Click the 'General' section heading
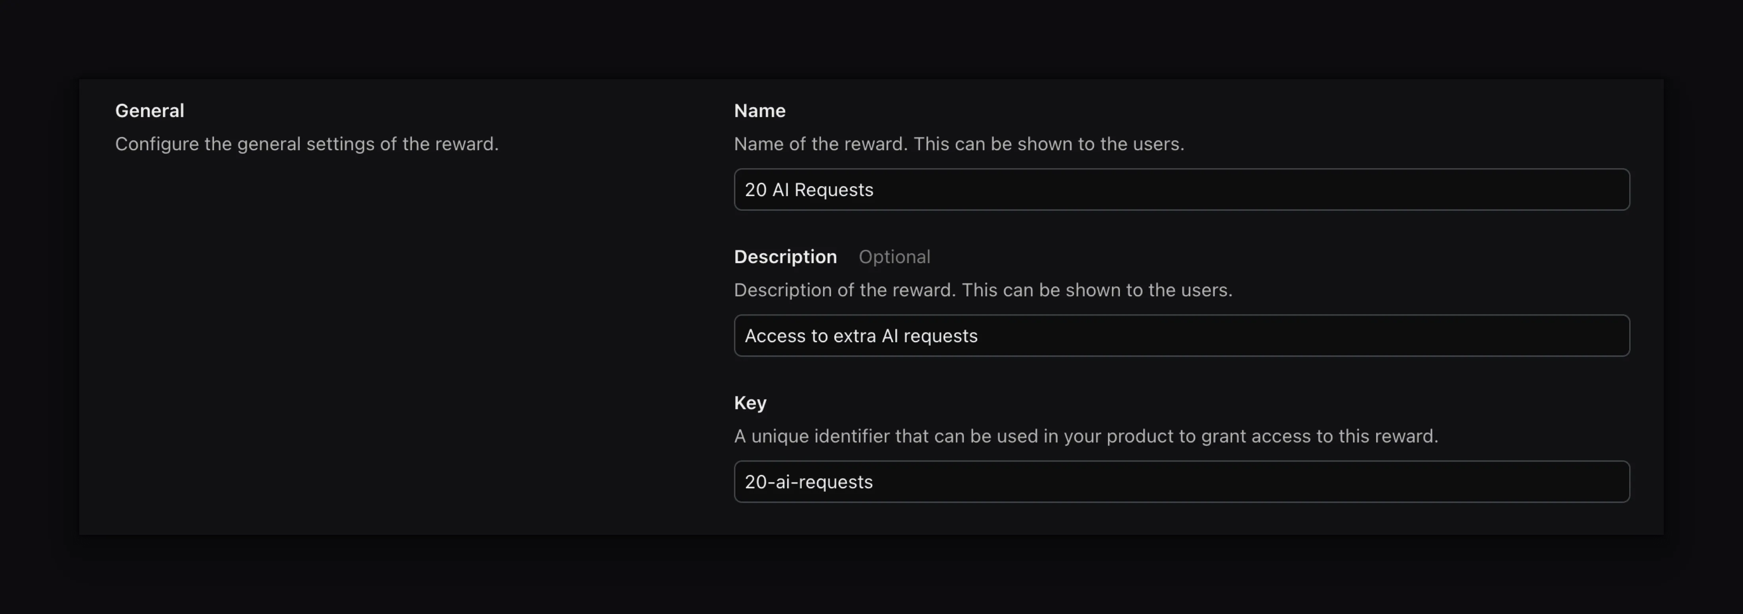Image resolution: width=1743 pixels, height=614 pixels. click(x=149, y=110)
